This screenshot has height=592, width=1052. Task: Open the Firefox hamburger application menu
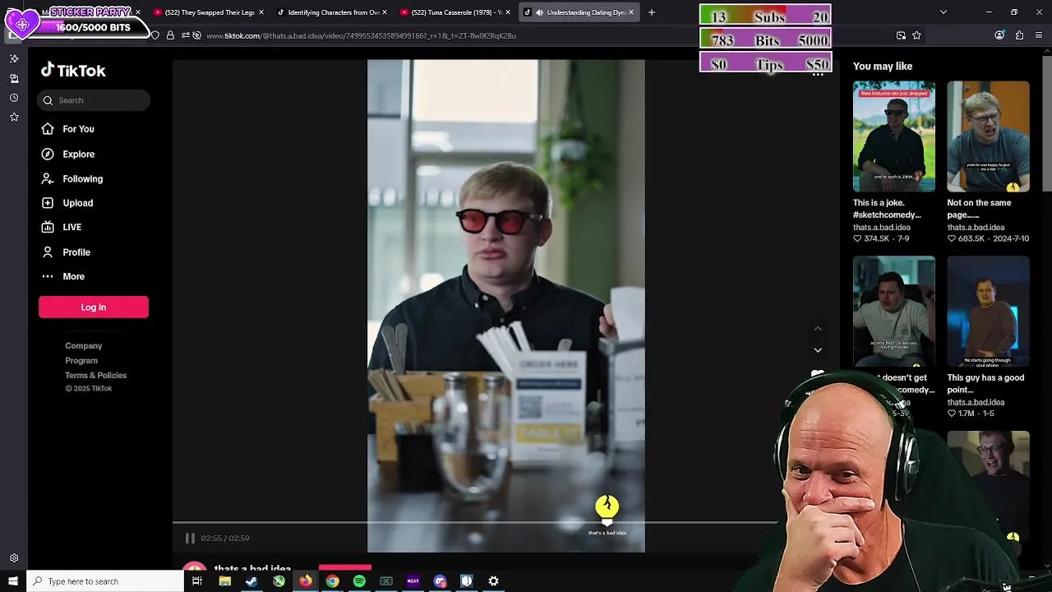click(x=1039, y=35)
